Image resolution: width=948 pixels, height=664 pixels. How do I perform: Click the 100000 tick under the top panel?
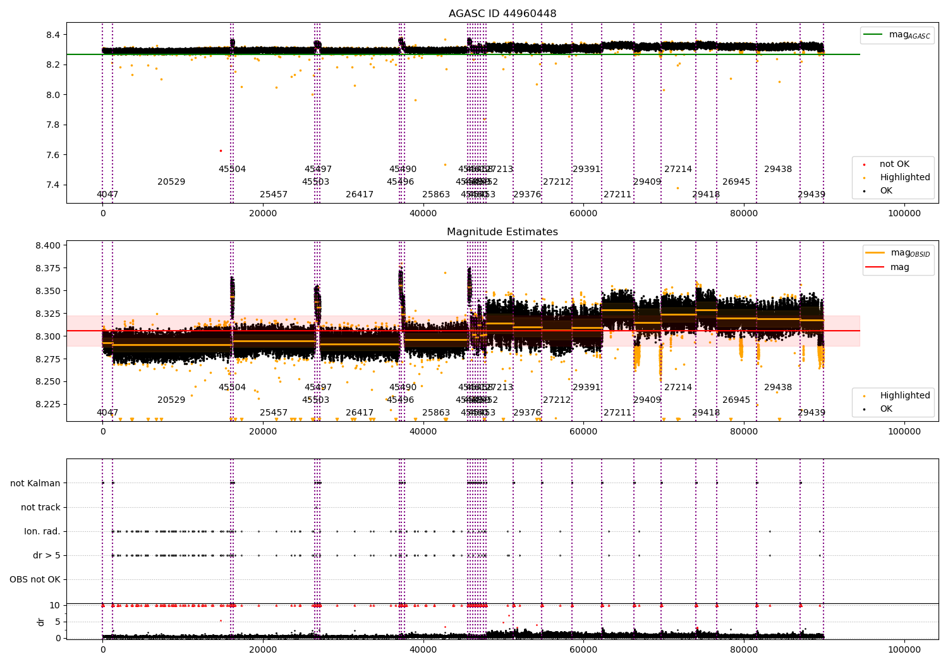coord(904,214)
